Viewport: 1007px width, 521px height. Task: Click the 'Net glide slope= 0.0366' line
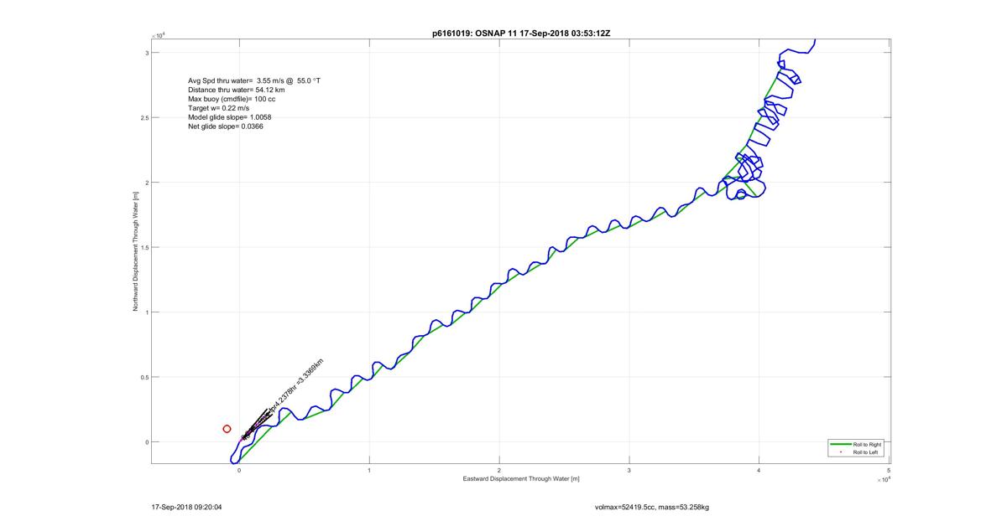(225, 126)
